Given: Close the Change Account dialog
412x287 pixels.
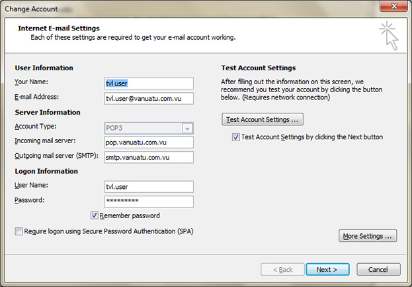Looking at the screenshot, I should (x=394, y=6).
